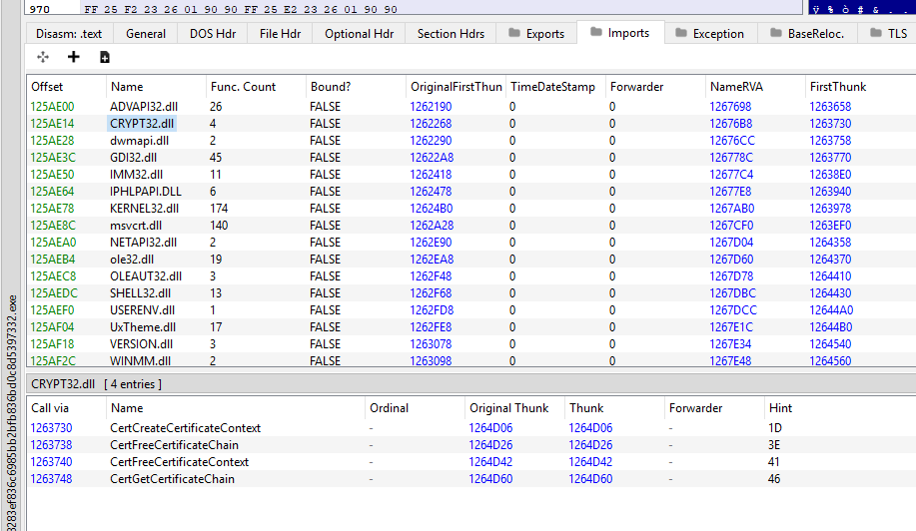The width and height of the screenshot is (916, 531).
Task: Click the Exception tab folder icon
Action: coord(681,33)
